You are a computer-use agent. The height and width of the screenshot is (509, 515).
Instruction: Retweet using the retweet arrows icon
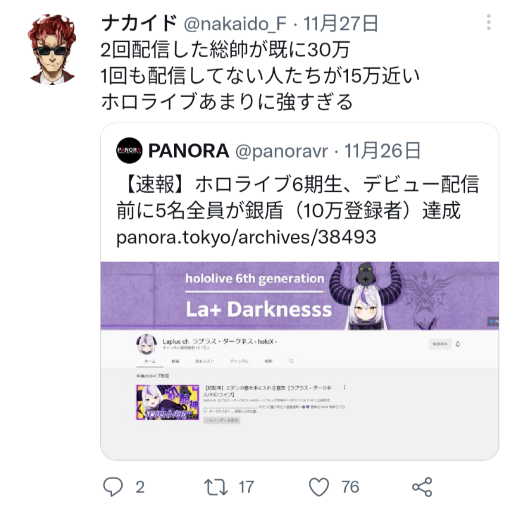[216, 487]
